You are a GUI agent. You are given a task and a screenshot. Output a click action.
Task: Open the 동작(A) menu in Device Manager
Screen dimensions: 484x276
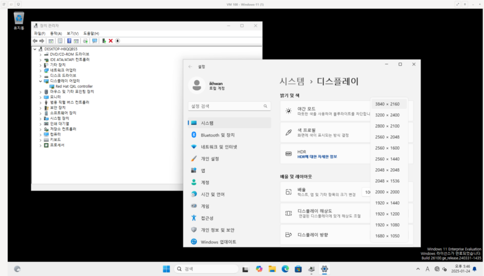(56, 34)
